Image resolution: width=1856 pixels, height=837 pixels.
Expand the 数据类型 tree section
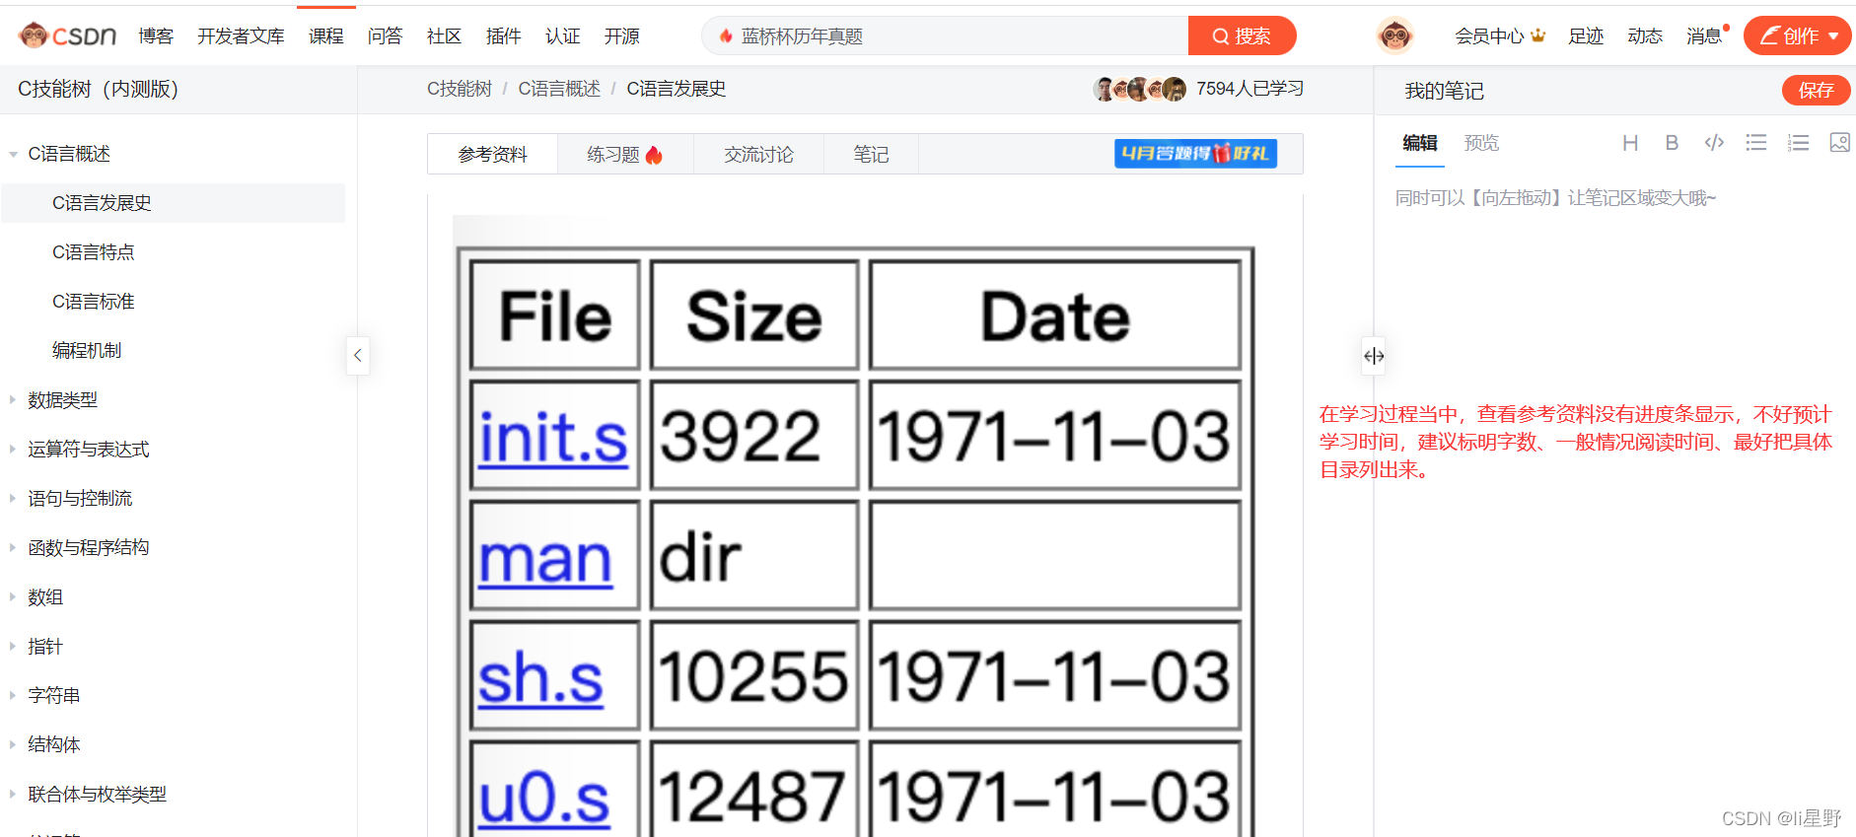tap(13, 400)
